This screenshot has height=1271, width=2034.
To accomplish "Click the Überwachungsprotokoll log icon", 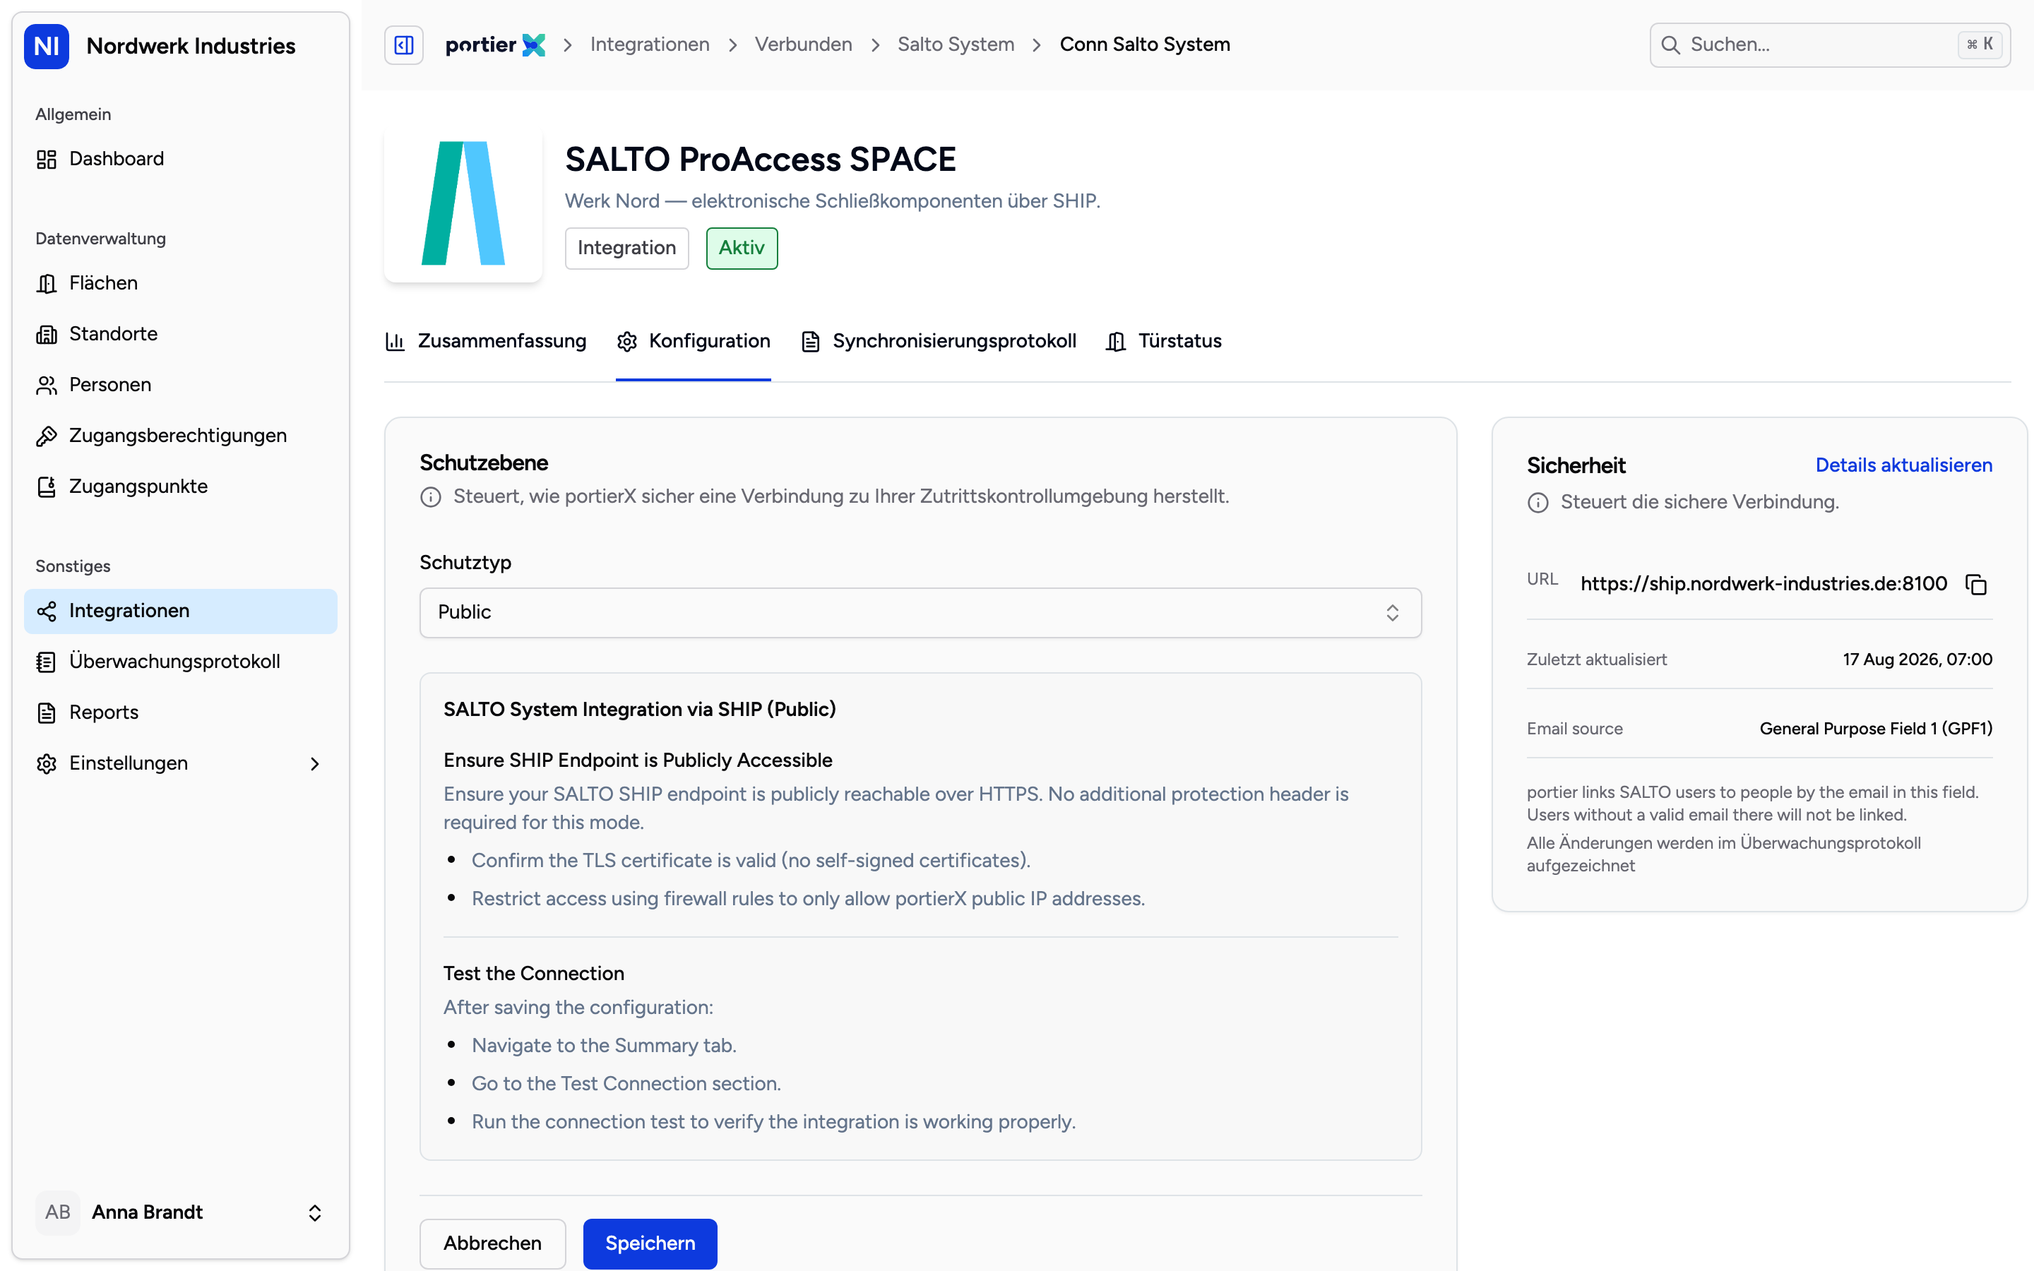I will [x=46, y=662].
